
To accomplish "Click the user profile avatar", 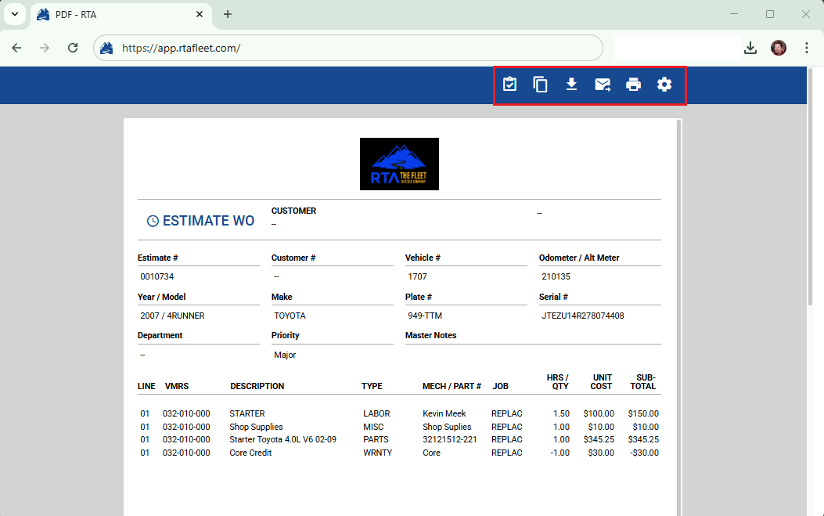I will coord(778,48).
